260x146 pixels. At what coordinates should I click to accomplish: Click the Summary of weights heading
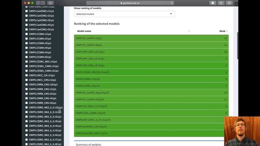89,144
